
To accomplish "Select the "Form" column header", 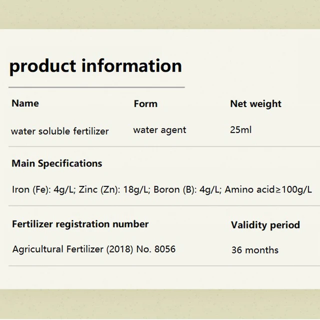I will pyautogui.click(x=145, y=104).
